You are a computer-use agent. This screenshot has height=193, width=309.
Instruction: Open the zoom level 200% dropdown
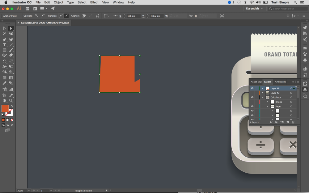coord(29,191)
